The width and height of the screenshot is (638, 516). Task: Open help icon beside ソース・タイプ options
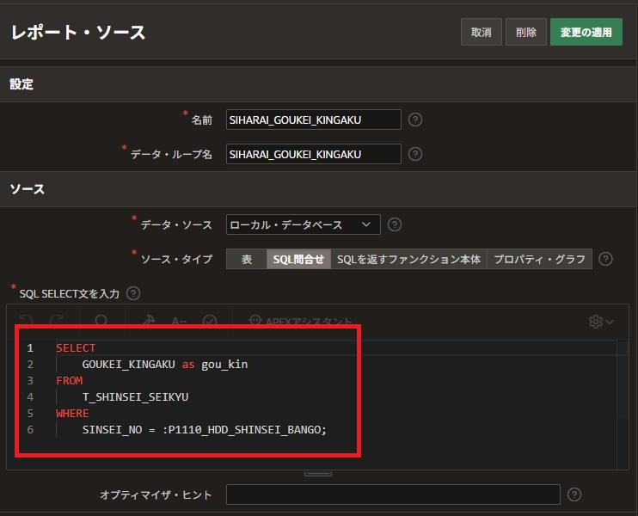605,259
